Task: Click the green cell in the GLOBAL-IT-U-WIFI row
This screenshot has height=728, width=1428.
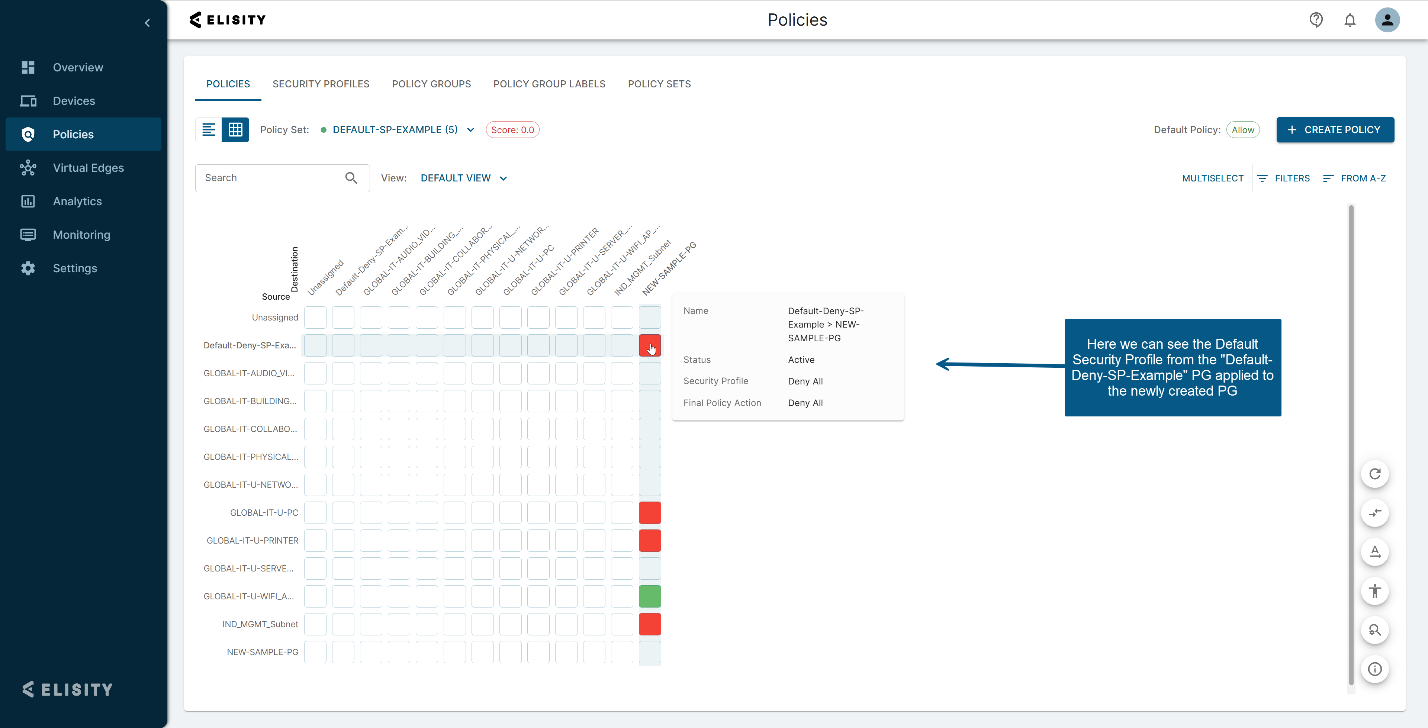Action: (650, 597)
